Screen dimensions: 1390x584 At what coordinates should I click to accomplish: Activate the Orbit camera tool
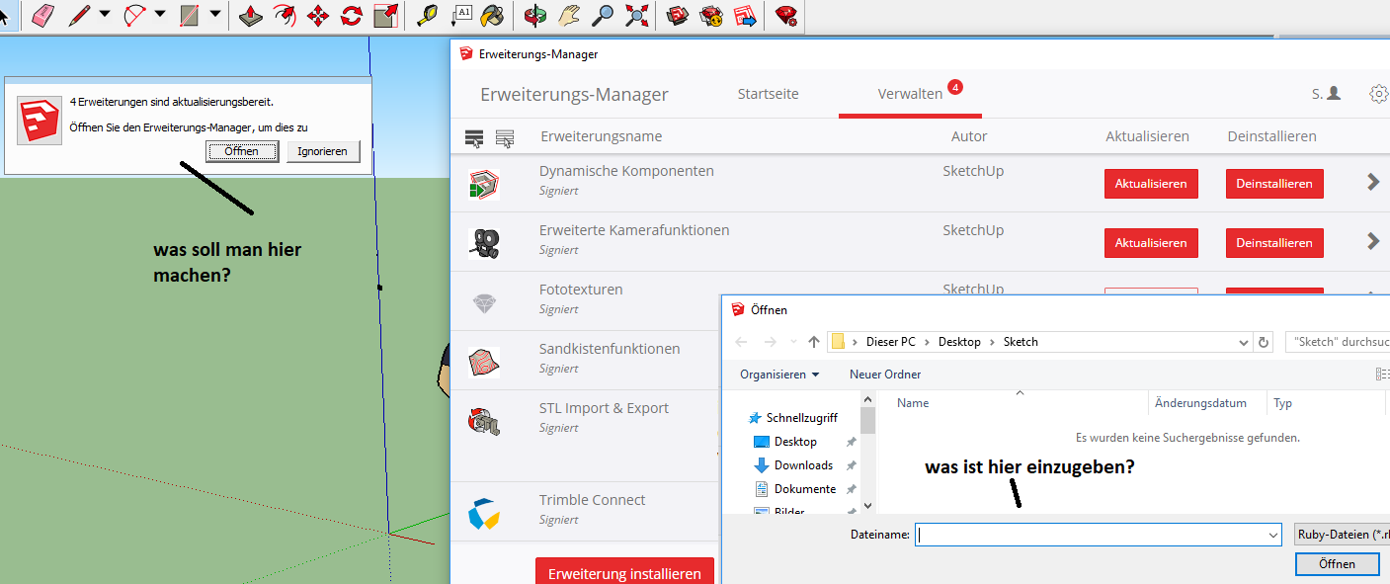pos(534,15)
